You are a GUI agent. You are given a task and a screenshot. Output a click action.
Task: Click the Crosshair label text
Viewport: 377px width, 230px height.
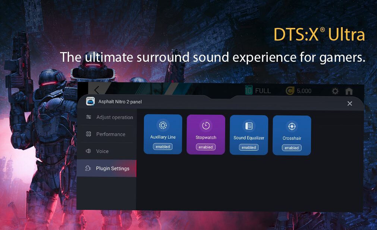[292, 138]
